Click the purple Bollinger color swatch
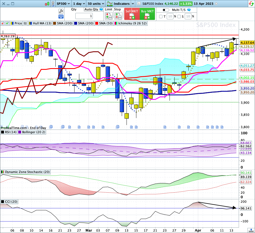Image resolution: width=255 pixels, height=233 pixels. pos(20,132)
